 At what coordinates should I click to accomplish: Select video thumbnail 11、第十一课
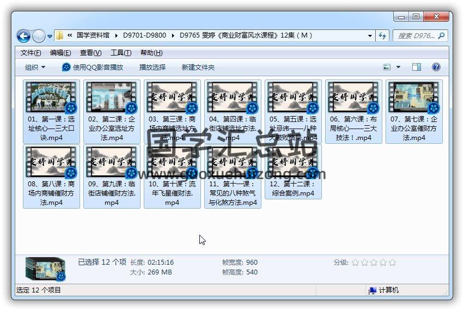coord(233,162)
